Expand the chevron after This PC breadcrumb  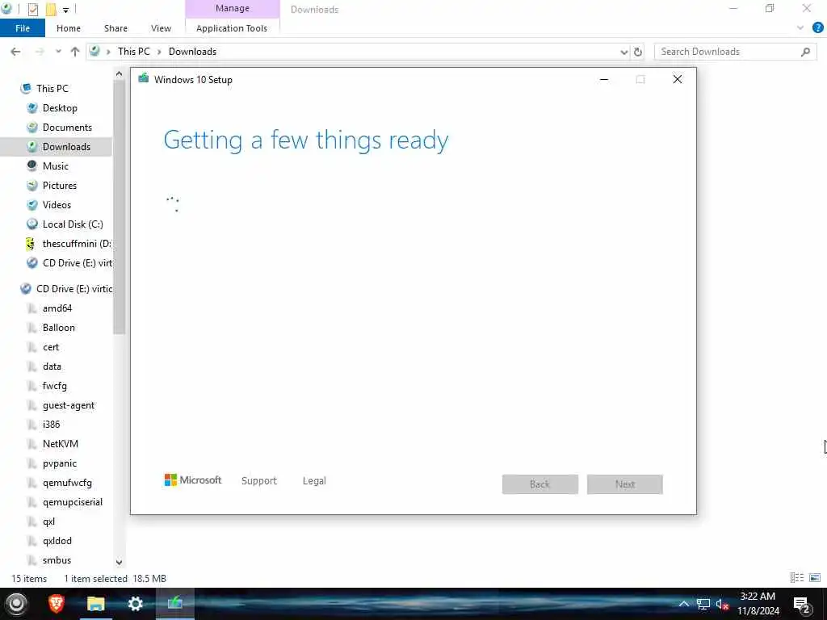point(159,52)
